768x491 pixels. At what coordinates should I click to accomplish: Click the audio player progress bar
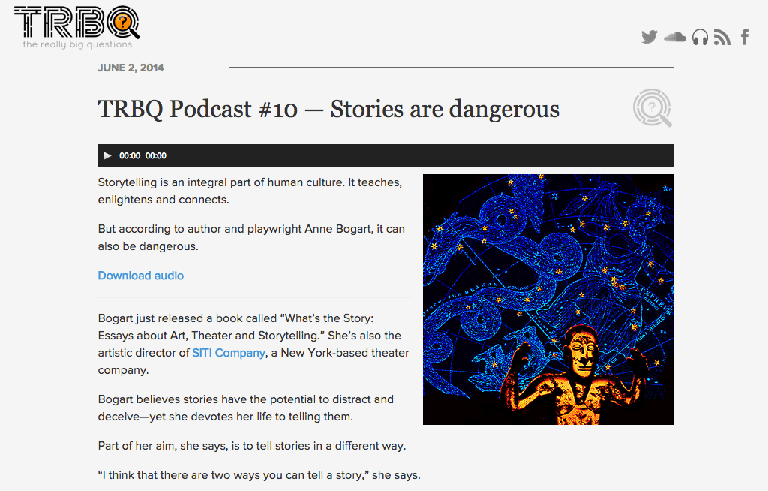click(x=420, y=155)
